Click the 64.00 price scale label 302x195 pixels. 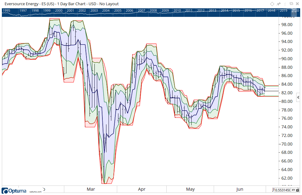(x=287, y=170)
